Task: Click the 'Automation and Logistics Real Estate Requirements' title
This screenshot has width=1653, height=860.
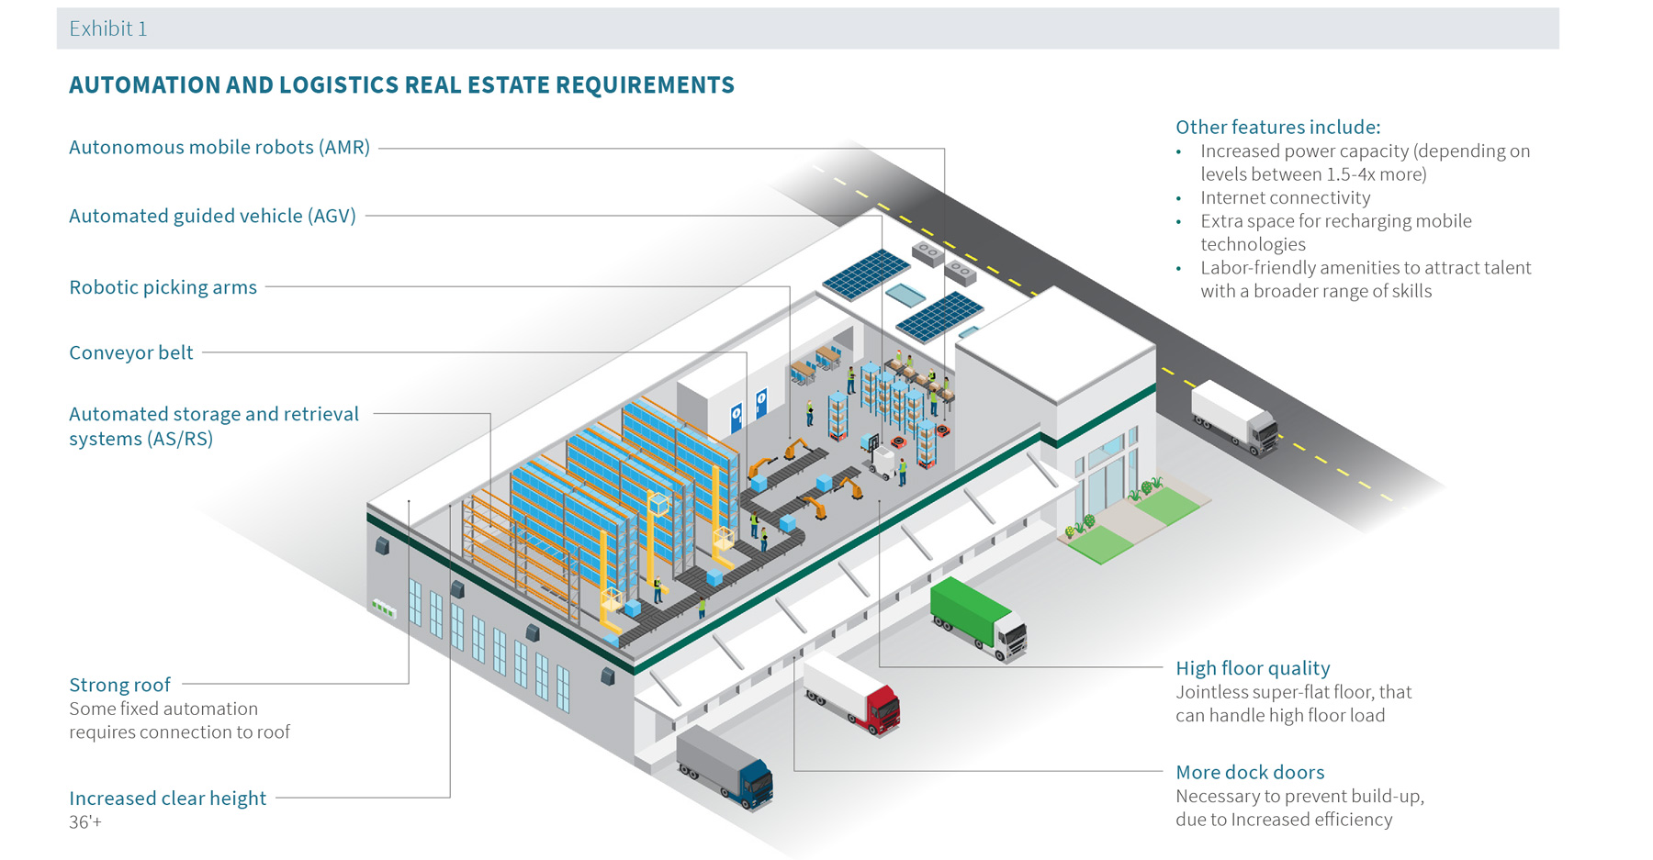Action: pyautogui.click(x=401, y=85)
